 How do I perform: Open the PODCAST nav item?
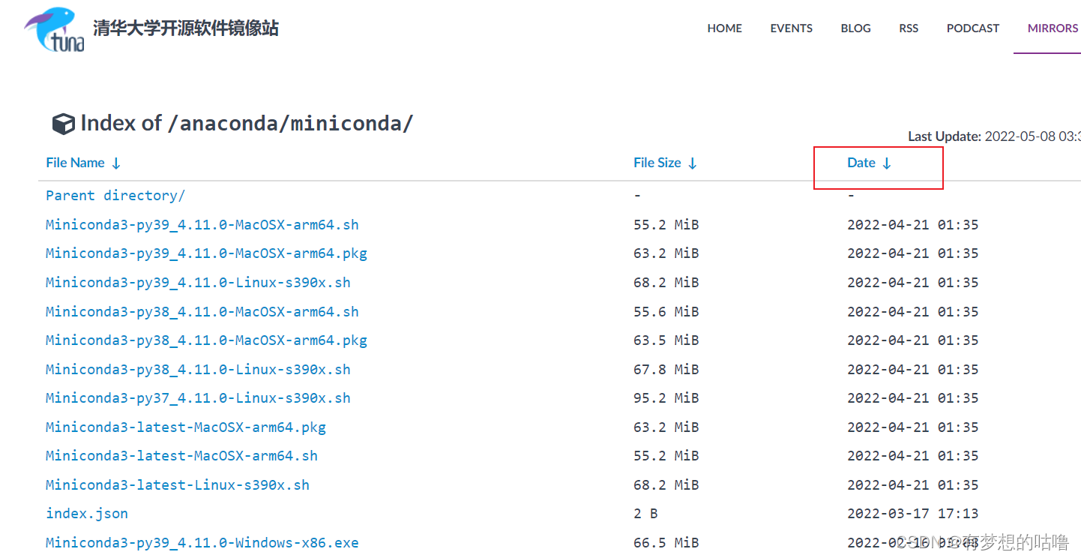[x=972, y=28]
